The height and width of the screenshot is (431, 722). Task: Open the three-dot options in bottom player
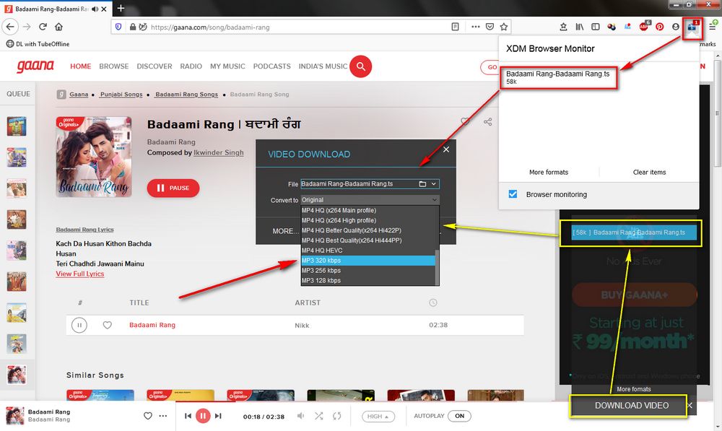(163, 416)
